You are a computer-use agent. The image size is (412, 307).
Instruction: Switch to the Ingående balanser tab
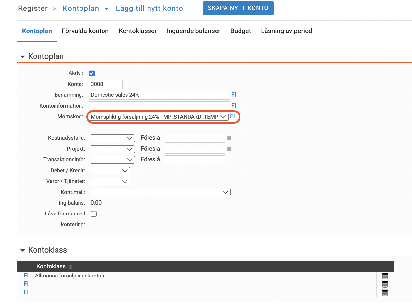[194, 31]
